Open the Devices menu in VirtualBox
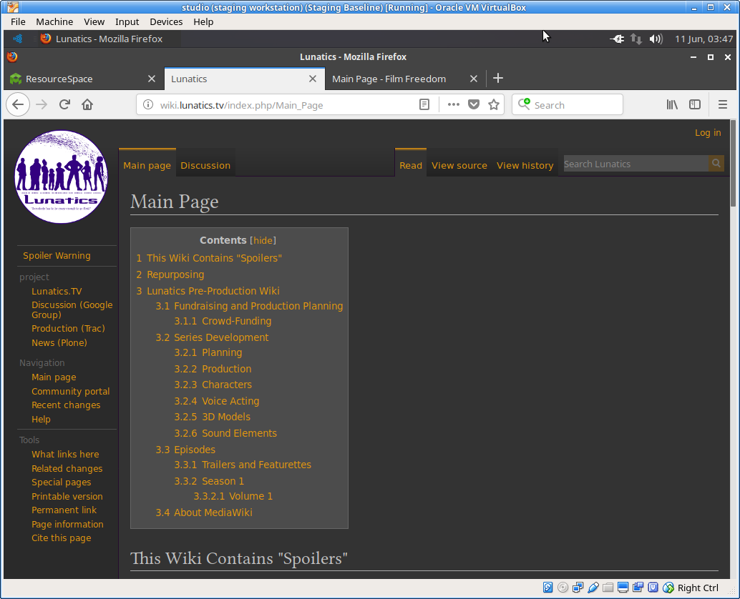 point(166,21)
